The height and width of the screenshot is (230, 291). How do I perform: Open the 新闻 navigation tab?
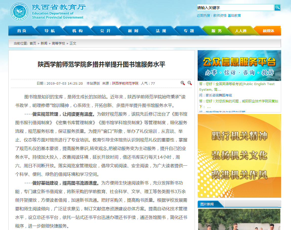133,31
